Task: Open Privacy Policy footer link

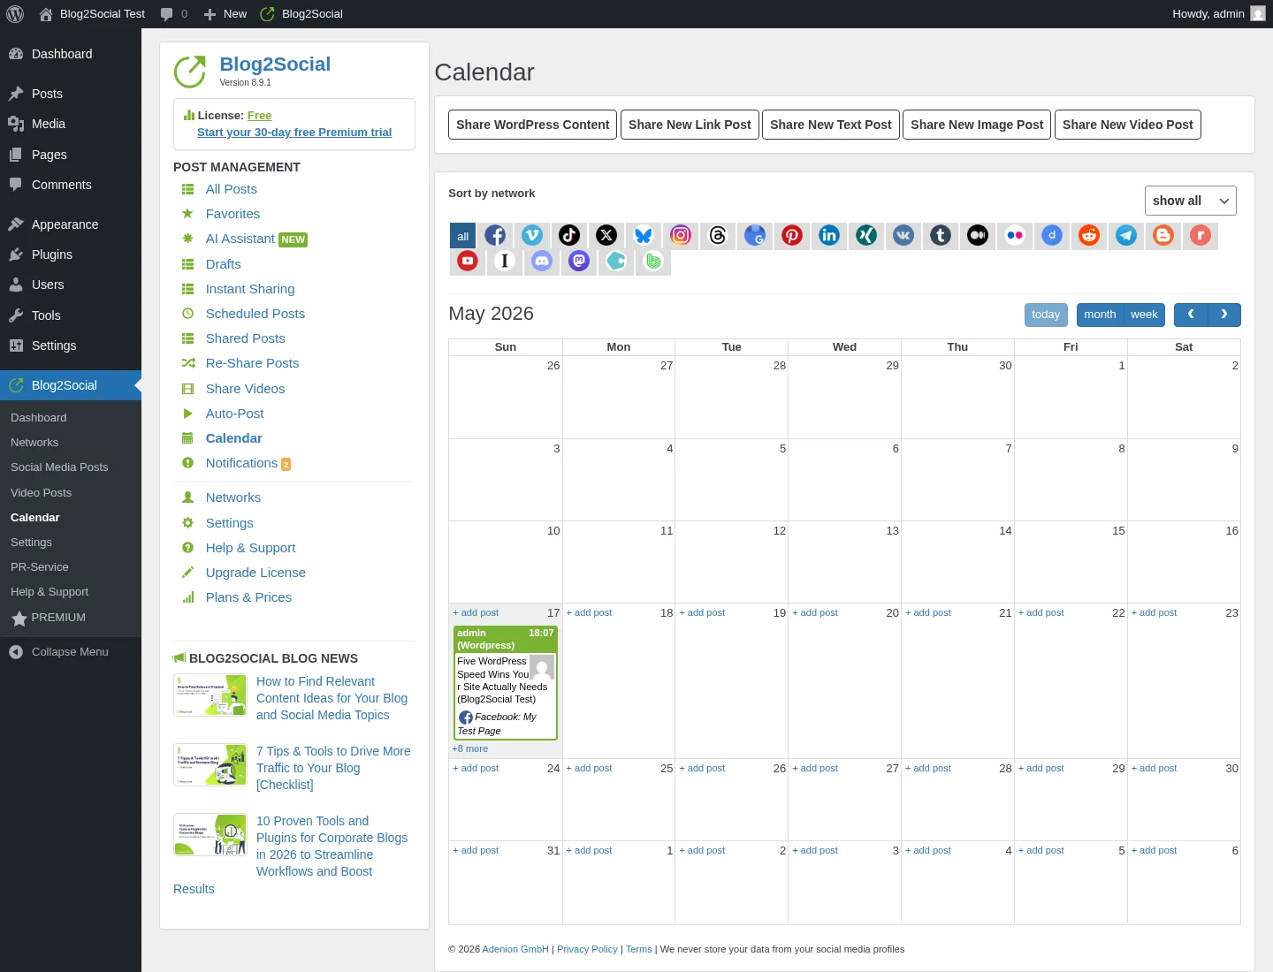Action: (587, 949)
